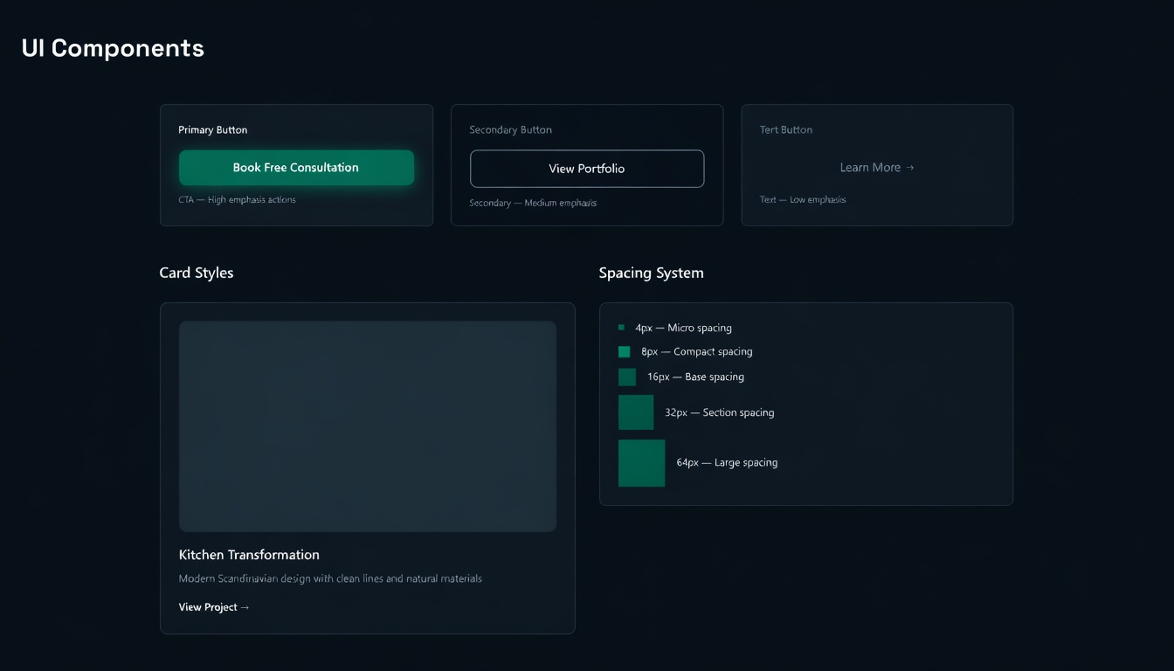
Task: Click the View Portfolio secondary button
Action: click(x=587, y=169)
